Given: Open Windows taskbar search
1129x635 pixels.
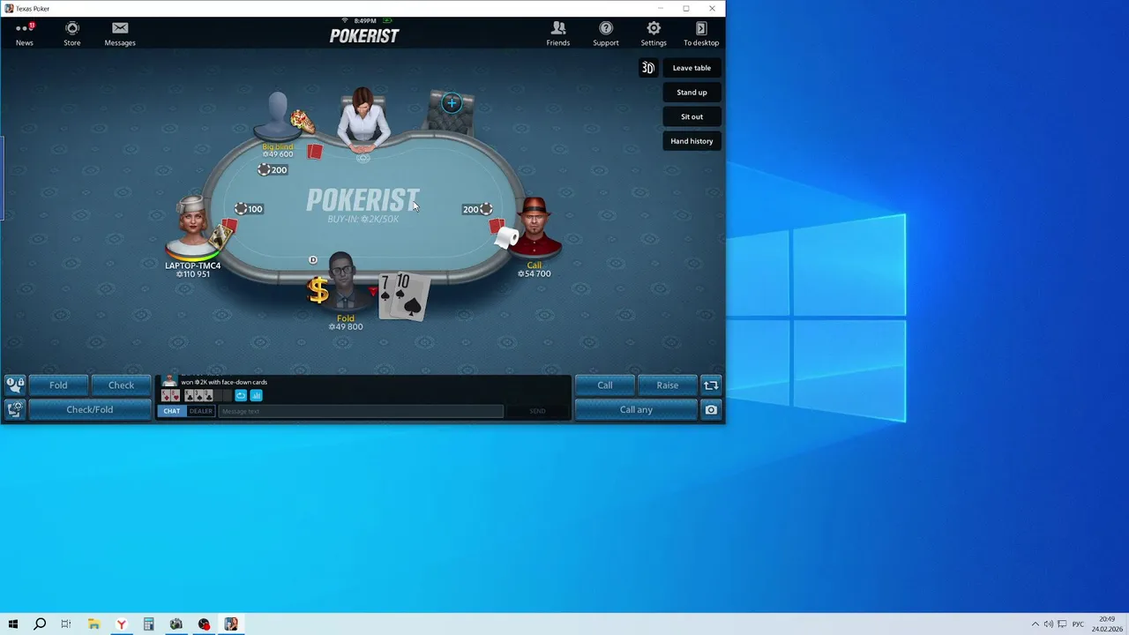Looking at the screenshot, I should pyautogui.click(x=40, y=624).
